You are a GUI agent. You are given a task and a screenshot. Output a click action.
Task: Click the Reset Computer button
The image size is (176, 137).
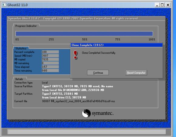click(136, 72)
